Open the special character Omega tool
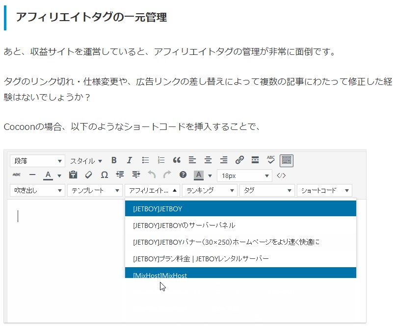 point(105,175)
